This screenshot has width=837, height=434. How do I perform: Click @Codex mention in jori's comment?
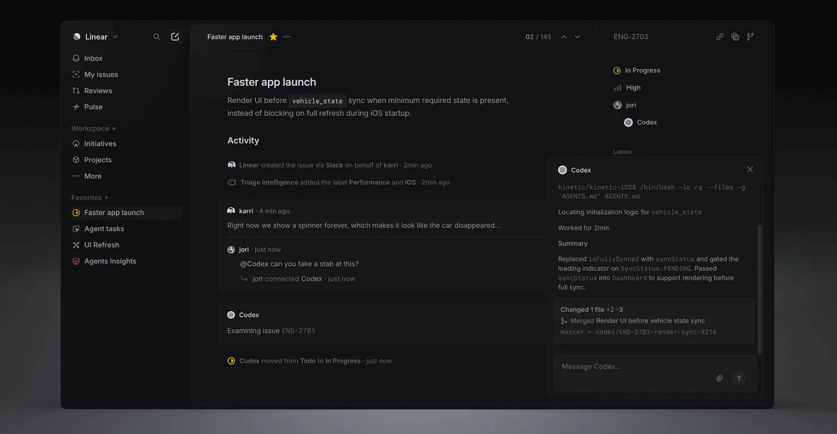(x=254, y=263)
